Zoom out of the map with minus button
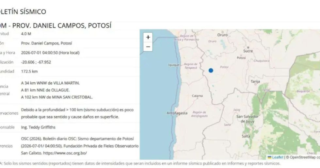This screenshot has height=168, width=320. [148, 47]
